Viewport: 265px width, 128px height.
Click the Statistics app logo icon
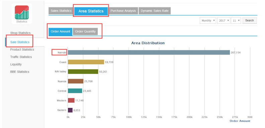click(x=22, y=12)
